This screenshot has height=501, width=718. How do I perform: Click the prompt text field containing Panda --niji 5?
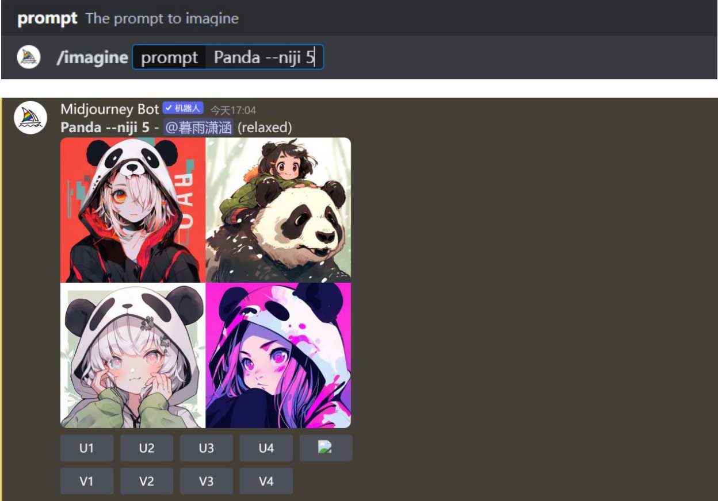point(228,57)
